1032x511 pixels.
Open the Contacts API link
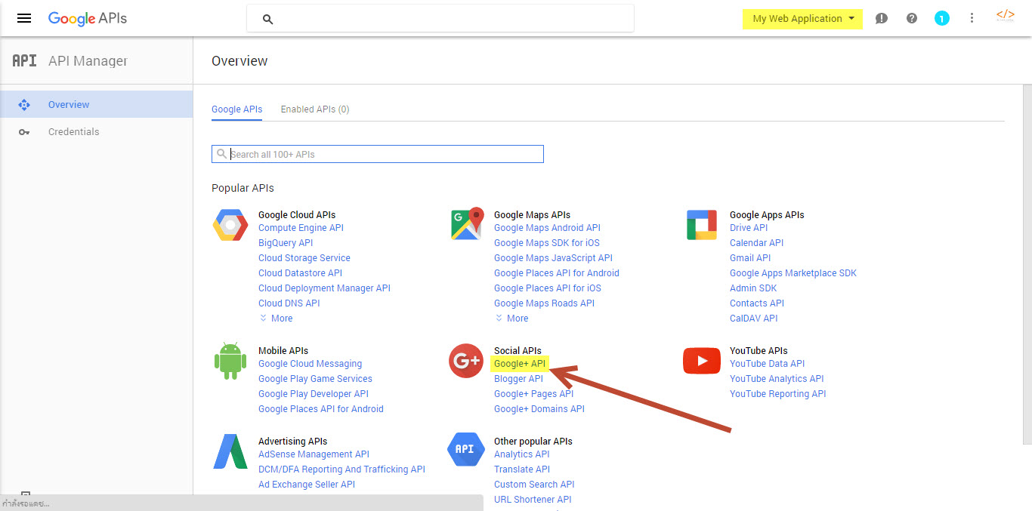(x=757, y=303)
